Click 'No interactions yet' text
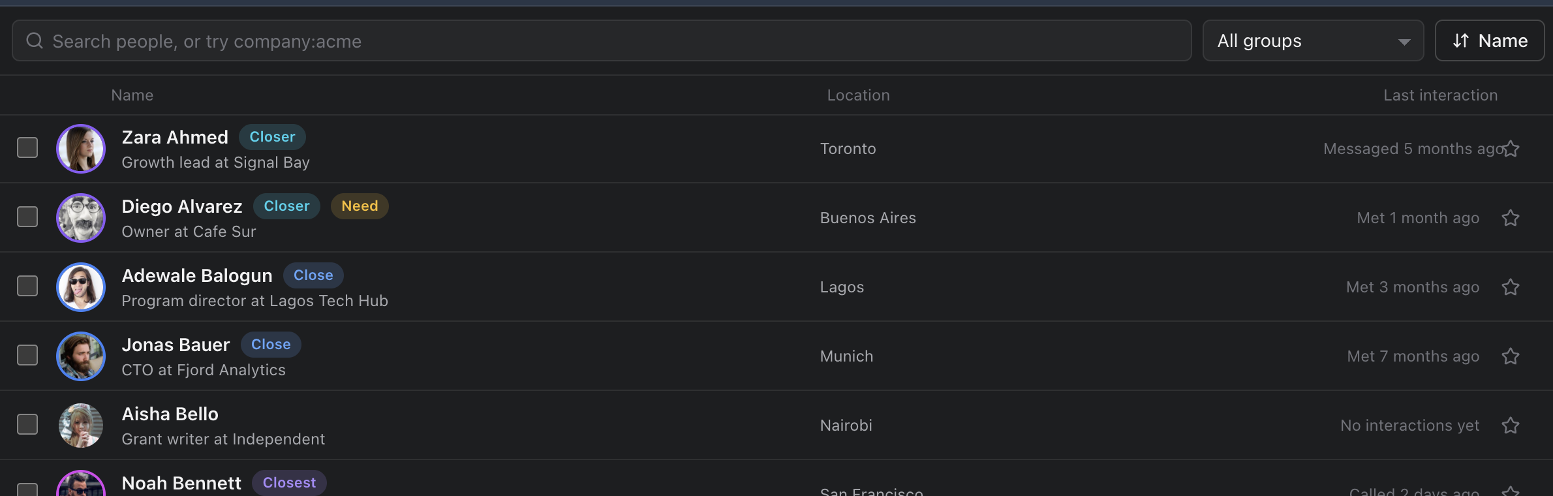The image size is (1553, 496). [1409, 426]
